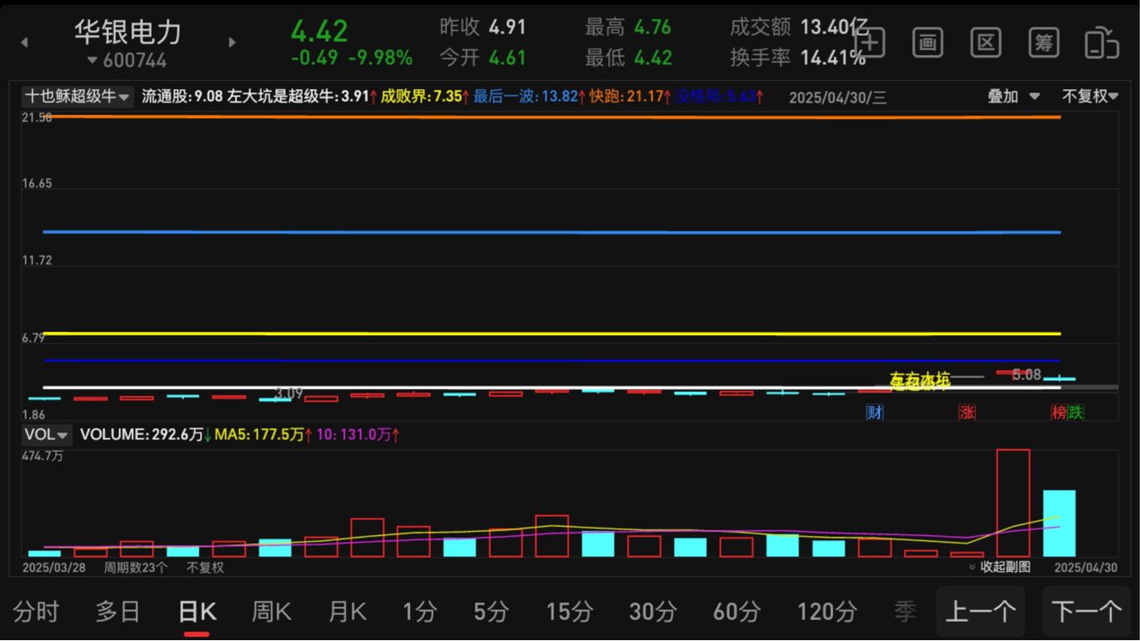Click the 流通股 9.08 label
Viewport: 1140px width, 641px height.
coord(182,97)
